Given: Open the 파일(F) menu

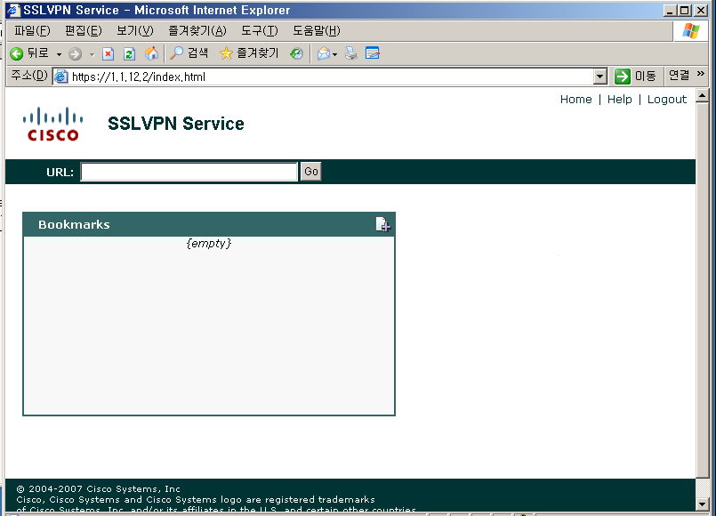Looking at the screenshot, I should (x=32, y=30).
